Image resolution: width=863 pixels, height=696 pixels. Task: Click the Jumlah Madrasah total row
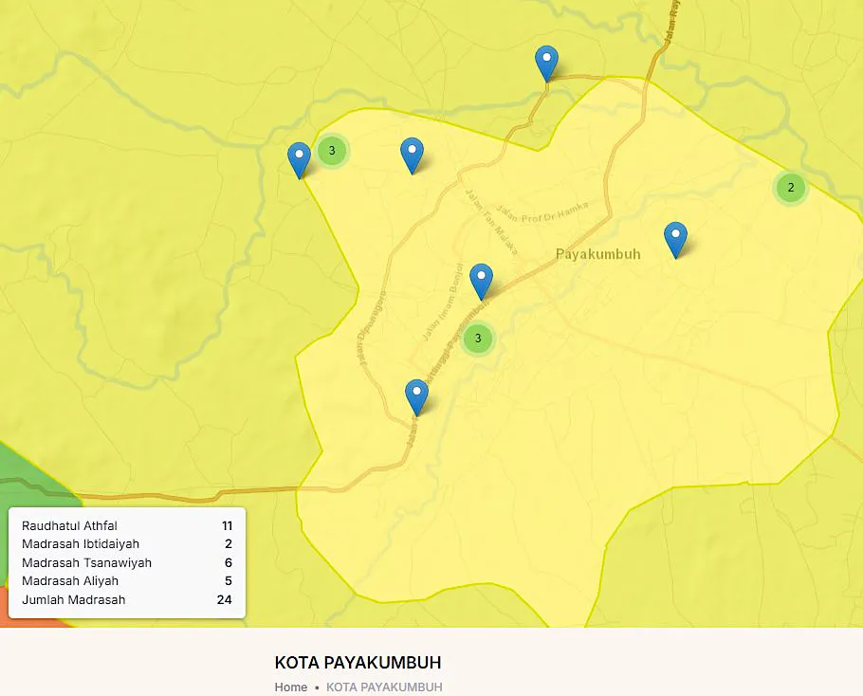click(x=127, y=599)
